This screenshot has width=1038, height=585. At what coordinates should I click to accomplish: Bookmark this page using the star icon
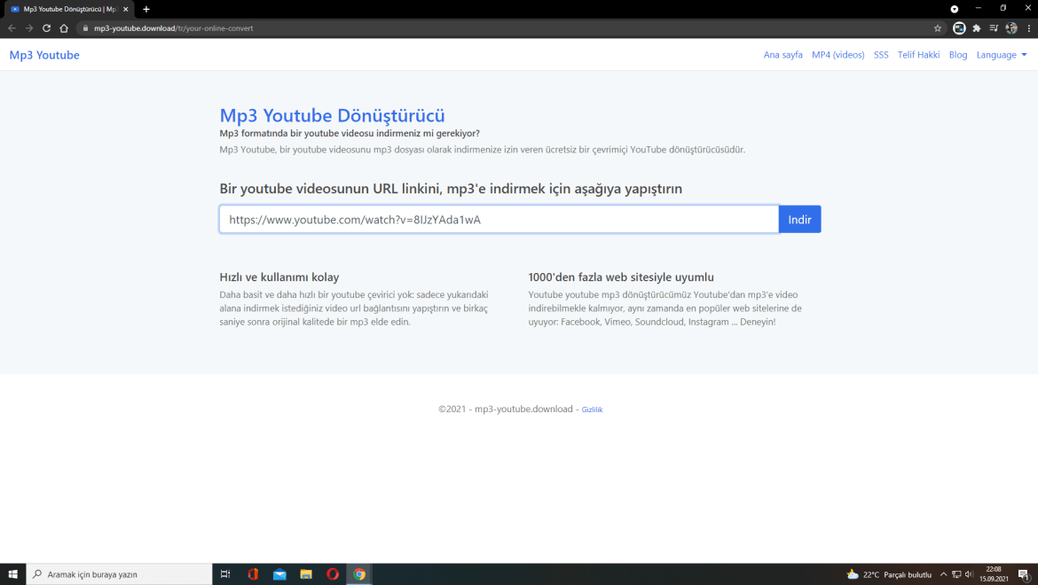938,27
